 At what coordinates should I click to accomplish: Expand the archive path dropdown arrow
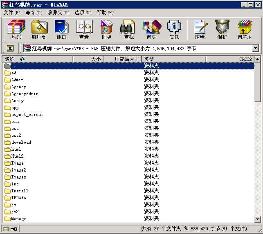click(255, 49)
